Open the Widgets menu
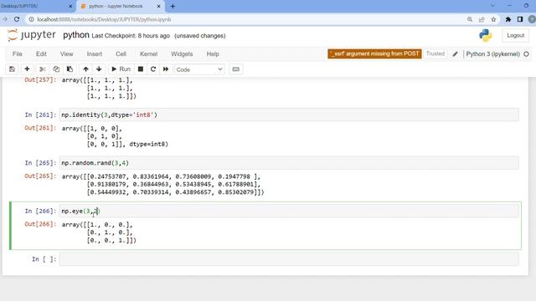 [x=182, y=54]
